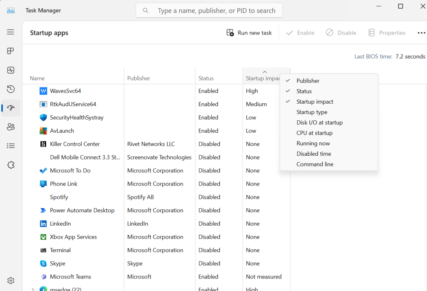Viewport: 427px width, 291px height.
Task: Select the Spotify row
Action: [156, 197]
